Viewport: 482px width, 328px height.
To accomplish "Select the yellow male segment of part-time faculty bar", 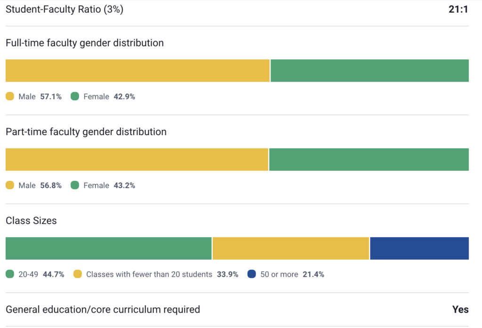I will pyautogui.click(x=137, y=160).
